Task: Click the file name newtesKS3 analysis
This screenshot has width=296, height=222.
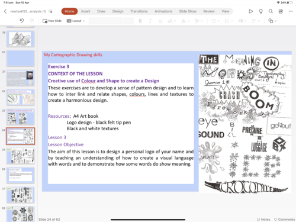Action: point(28,11)
